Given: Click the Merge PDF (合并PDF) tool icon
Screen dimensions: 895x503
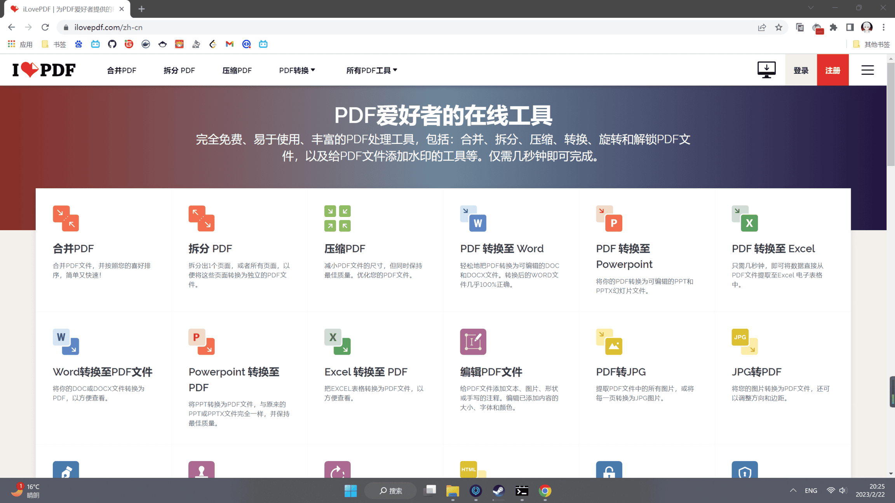Looking at the screenshot, I should click(x=66, y=218).
